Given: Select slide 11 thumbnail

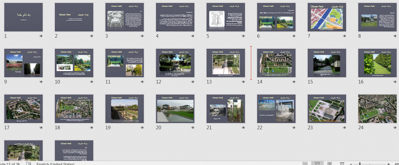Looking at the screenshot, I should click(x=125, y=63).
